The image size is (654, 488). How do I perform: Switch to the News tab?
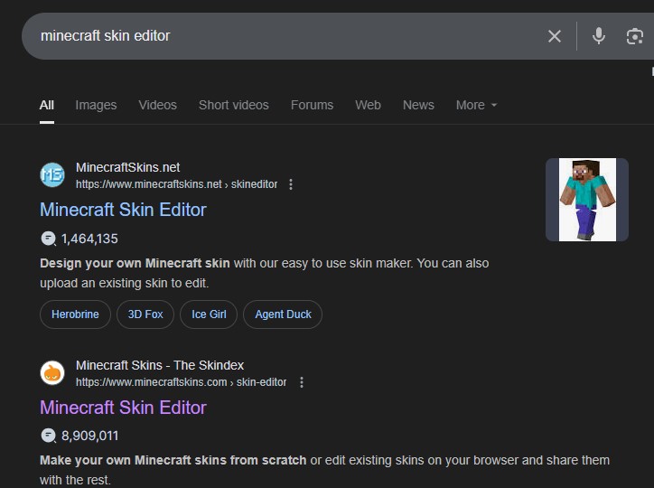click(x=418, y=105)
